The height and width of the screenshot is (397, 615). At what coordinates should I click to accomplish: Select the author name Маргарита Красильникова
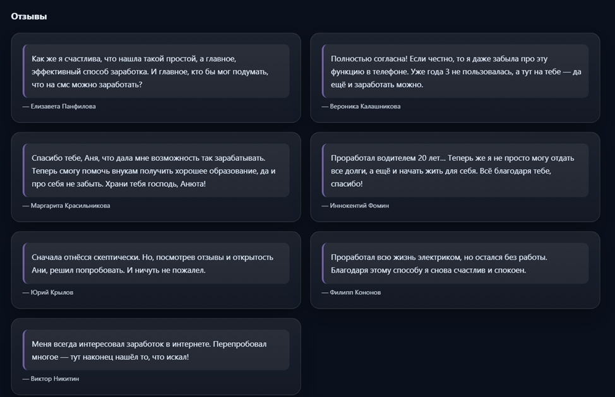coord(70,206)
